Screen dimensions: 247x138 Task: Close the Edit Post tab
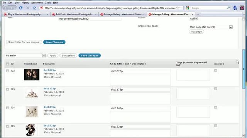pos(96,15)
